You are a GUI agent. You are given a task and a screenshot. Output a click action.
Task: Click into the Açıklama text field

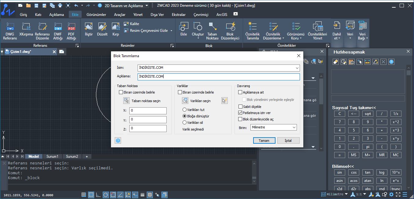(219, 76)
